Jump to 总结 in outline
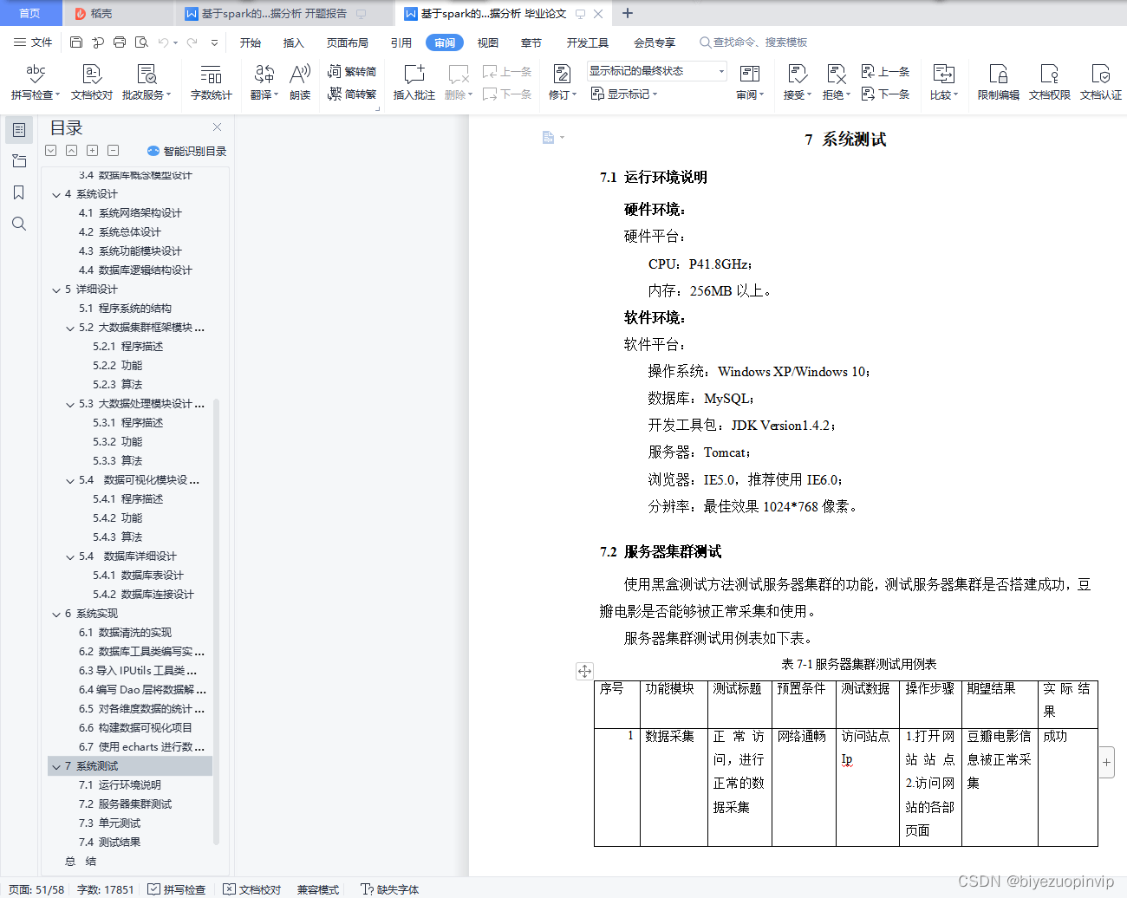This screenshot has width=1127, height=898. [x=81, y=862]
